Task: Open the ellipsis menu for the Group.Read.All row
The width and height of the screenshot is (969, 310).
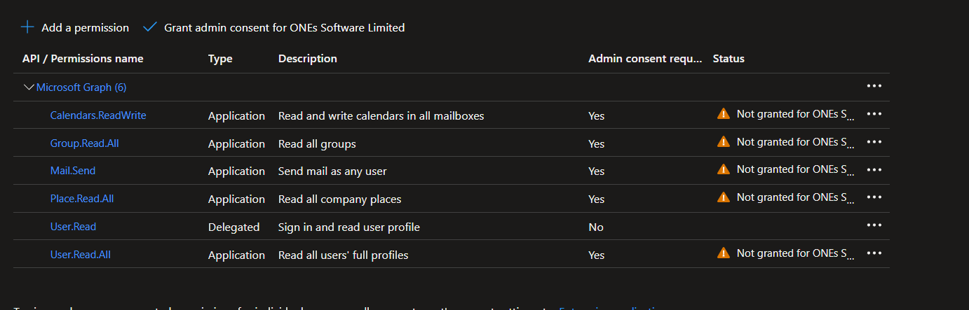Action: point(874,142)
